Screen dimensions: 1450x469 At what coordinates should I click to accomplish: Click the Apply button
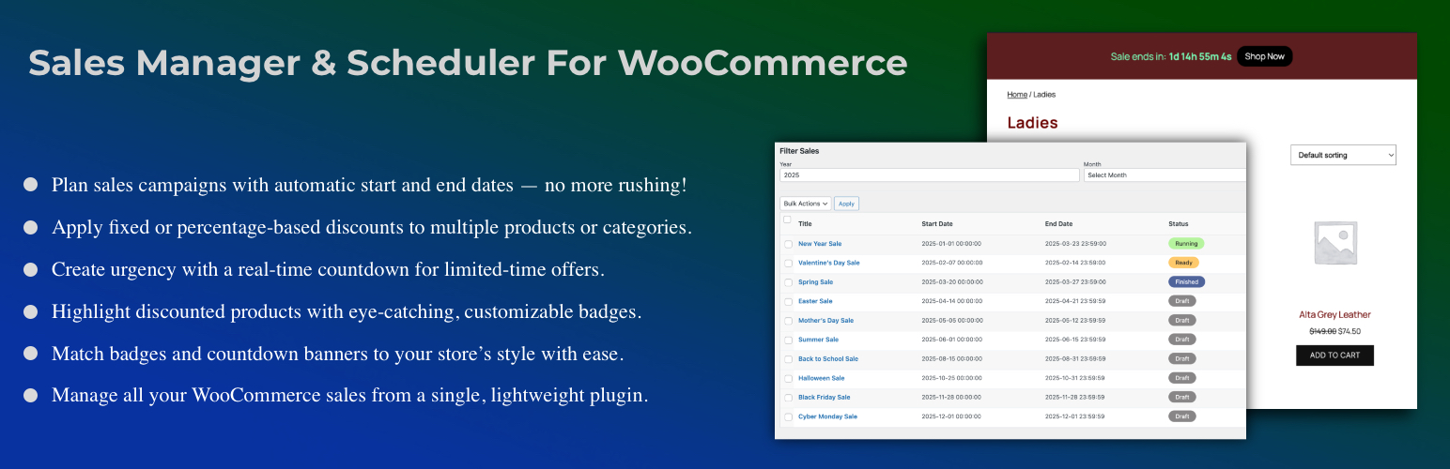click(x=847, y=204)
